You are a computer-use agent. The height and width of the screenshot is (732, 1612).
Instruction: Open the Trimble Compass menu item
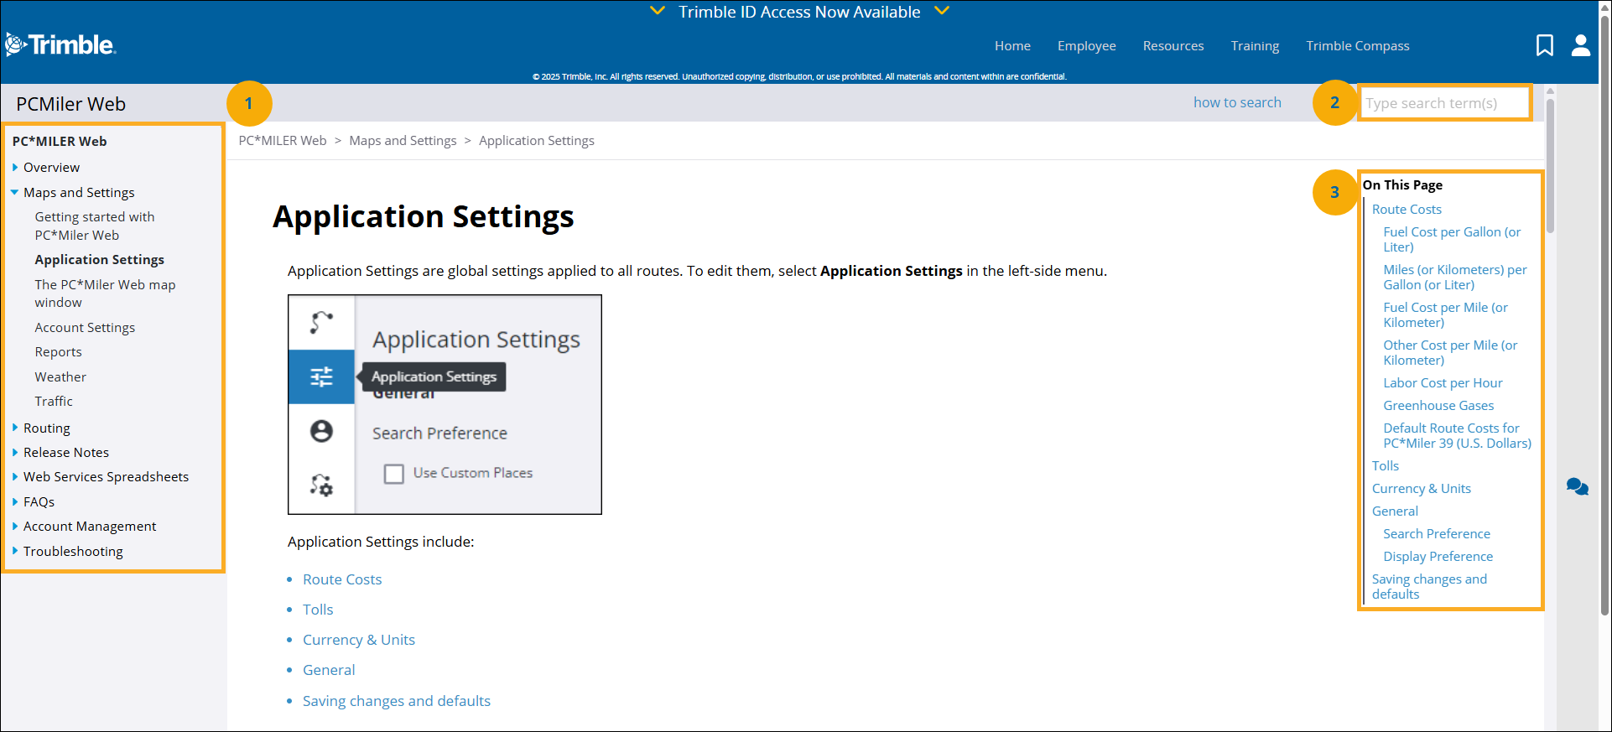1357,46
